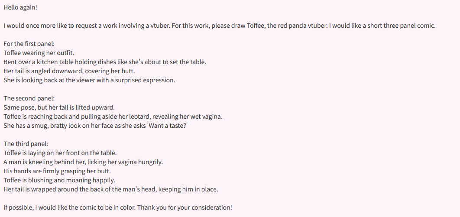Viewport: 460px width, 217px height.
Task: Click the line ending "surprised expression"
Action: [x=89, y=80]
